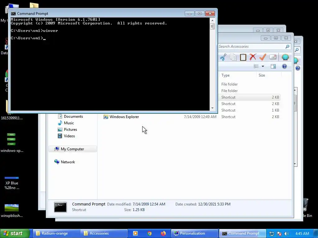Sort by the Type column header

(x=225, y=75)
